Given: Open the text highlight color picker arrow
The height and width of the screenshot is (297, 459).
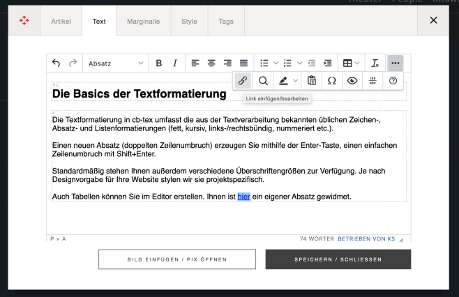Looking at the screenshot, I should click(295, 80).
